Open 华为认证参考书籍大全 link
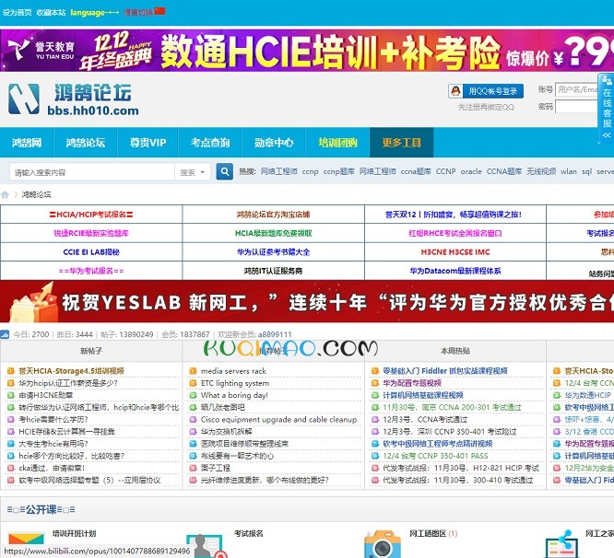614x558 pixels. [273, 251]
